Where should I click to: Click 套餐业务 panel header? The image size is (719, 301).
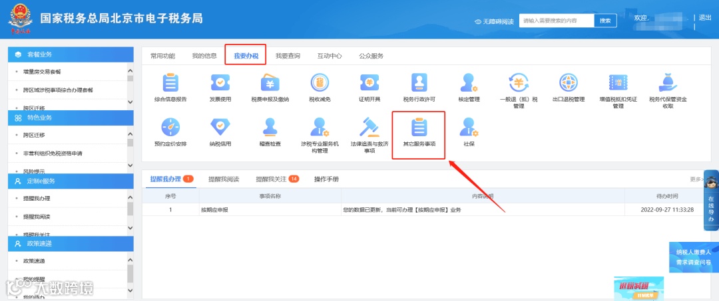[x=71, y=54]
